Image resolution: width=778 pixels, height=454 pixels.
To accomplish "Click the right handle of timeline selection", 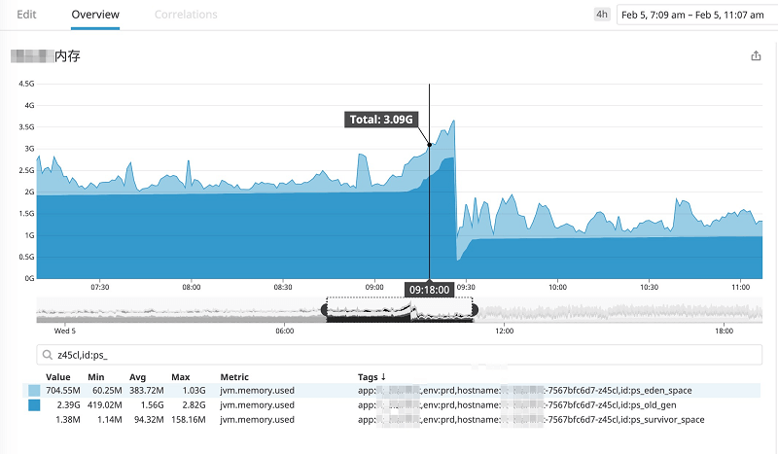I will pyautogui.click(x=474, y=309).
